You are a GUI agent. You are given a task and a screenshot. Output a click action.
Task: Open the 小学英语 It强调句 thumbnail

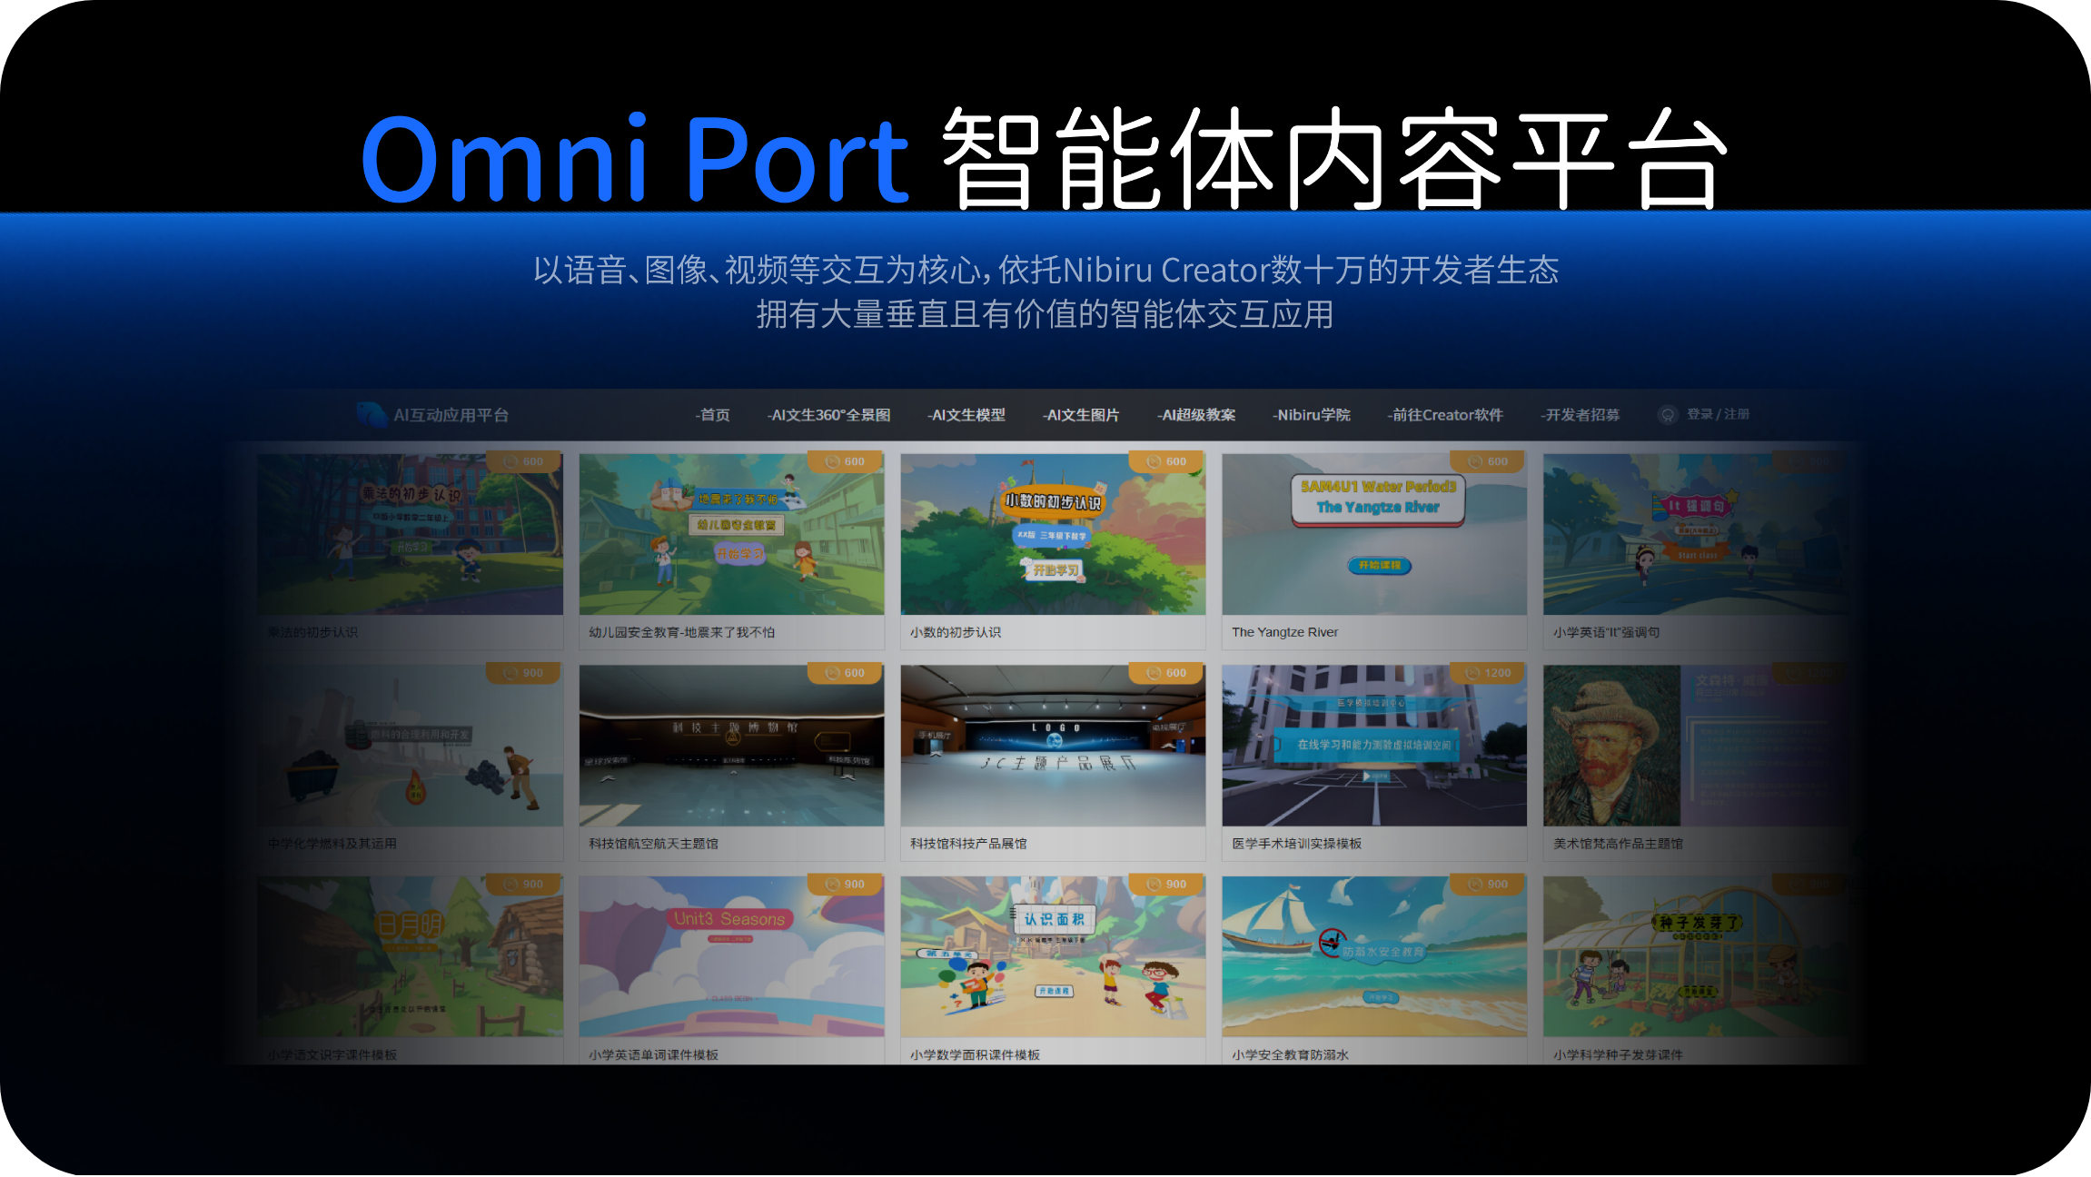pos(1696,534)
